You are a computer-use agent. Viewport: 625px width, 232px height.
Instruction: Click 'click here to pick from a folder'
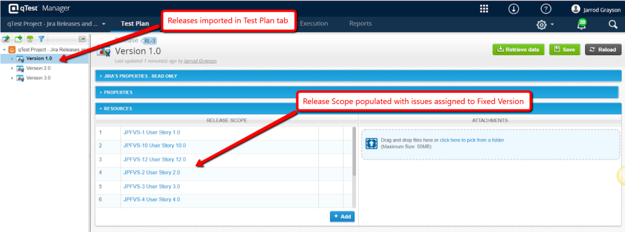pos(472,140)
